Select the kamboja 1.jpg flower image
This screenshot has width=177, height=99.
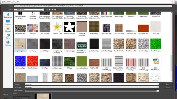tap(57, 27)
